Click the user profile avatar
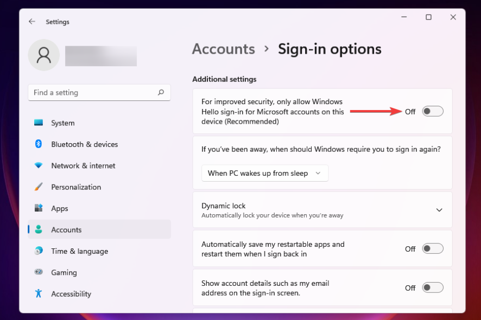 click(x=43, y=55)
